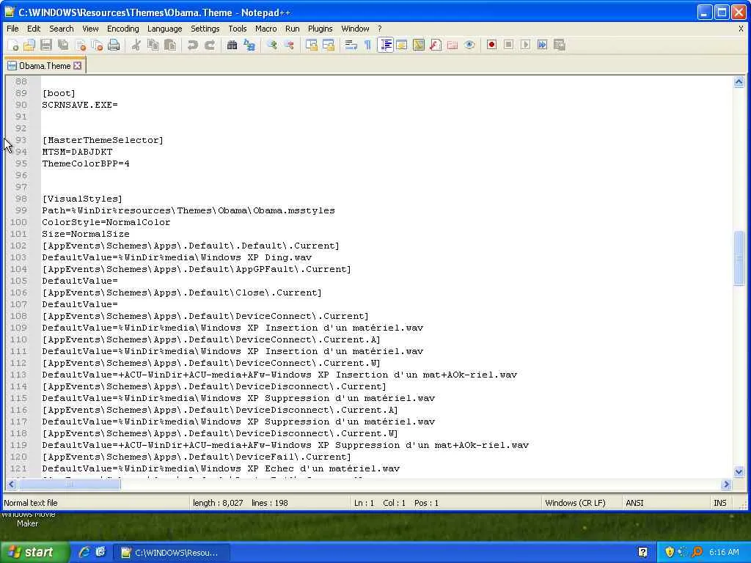Click the Zoom Out icon
Image resolution: width=751 pixels, height=563 pixels.
[x=289, y=45]
